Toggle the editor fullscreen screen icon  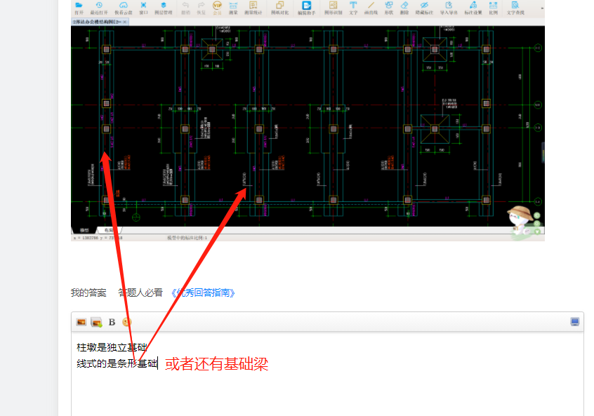[574, 322]
